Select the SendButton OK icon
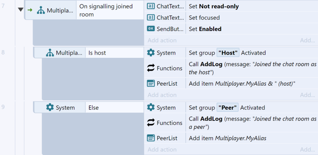 click(151, 29)
